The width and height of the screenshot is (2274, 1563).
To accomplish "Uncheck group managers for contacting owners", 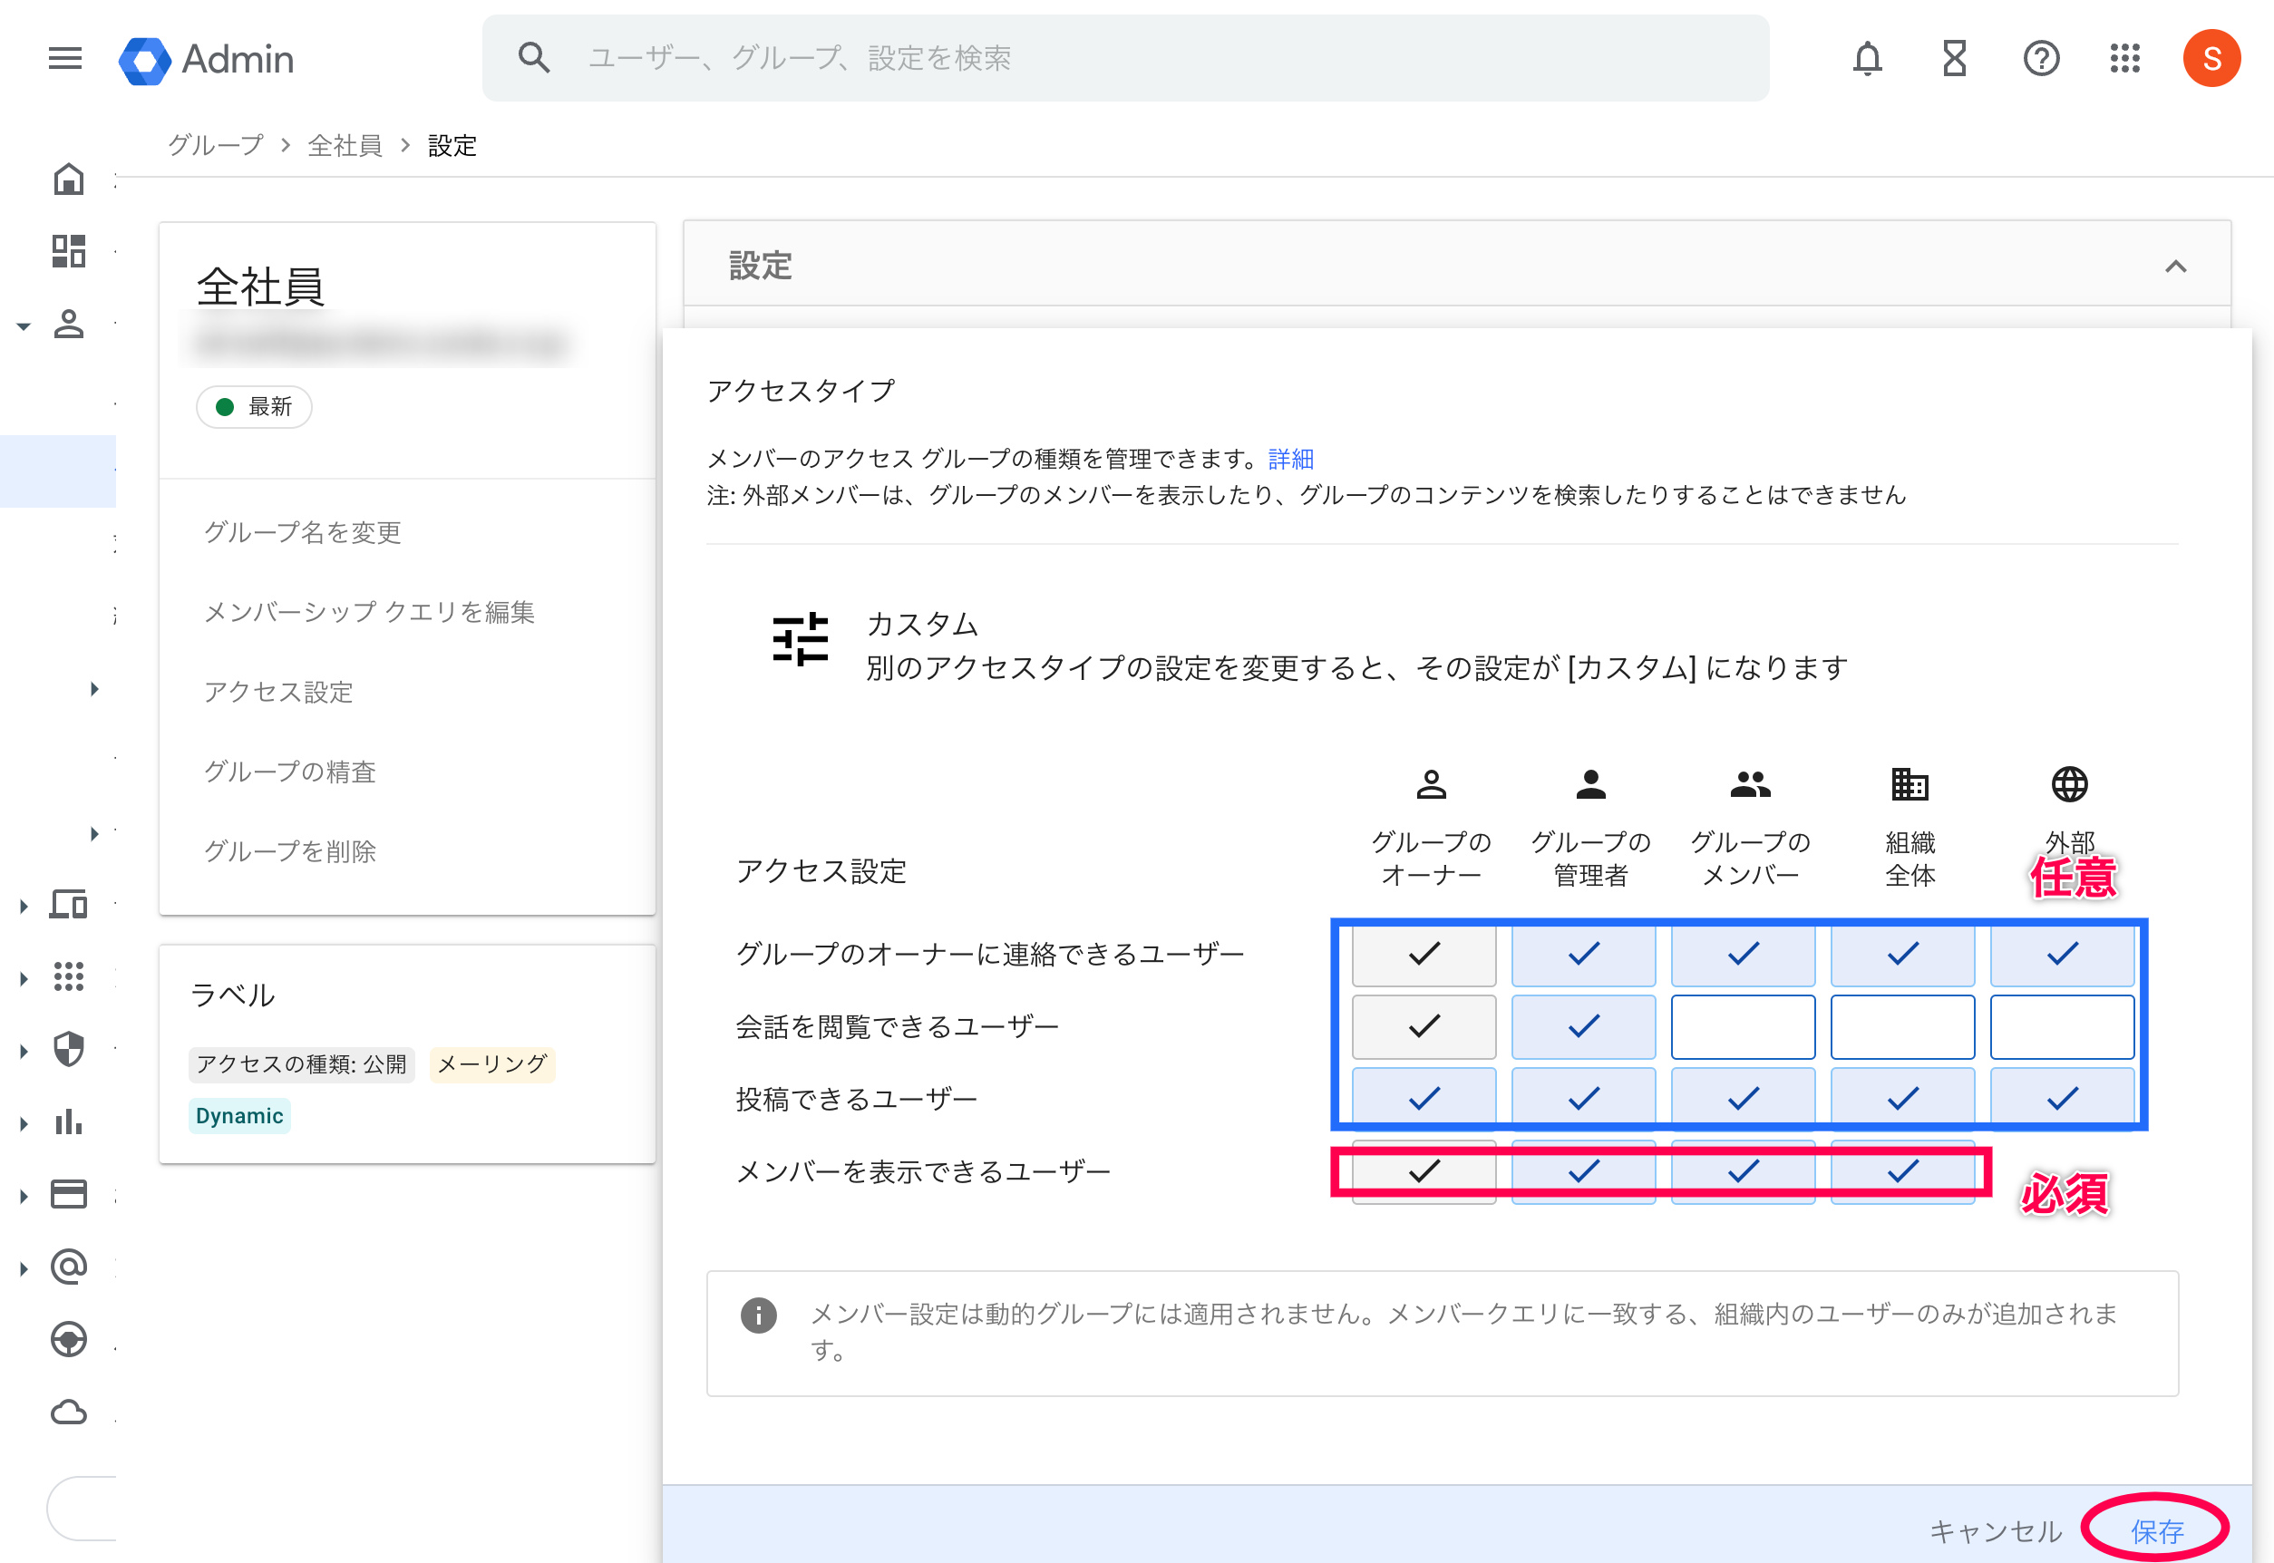I will pos(1582,953).
